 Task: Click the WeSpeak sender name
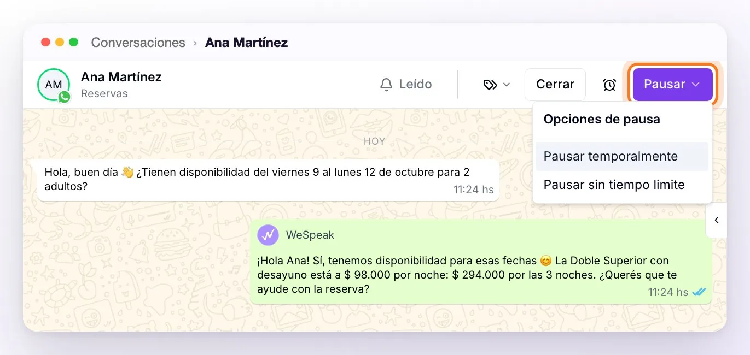[310, 235]
